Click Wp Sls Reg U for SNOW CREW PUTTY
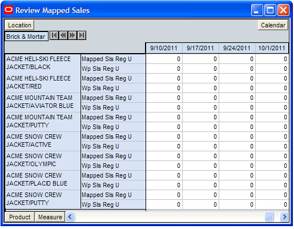Screen dimensions: 294x229 (x=113, y=204)
